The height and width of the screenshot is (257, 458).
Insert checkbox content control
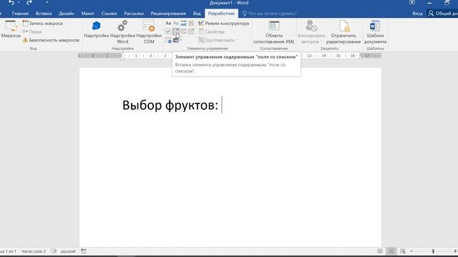pos(168,31)
